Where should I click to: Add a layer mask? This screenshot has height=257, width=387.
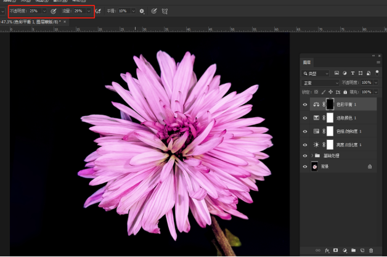point(335,250)
